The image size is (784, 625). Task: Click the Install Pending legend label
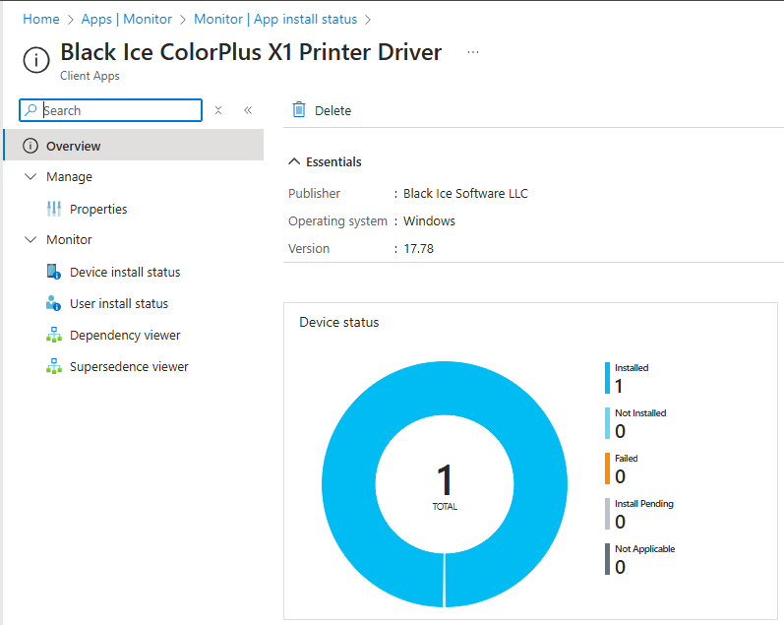(x=644, y=503)
